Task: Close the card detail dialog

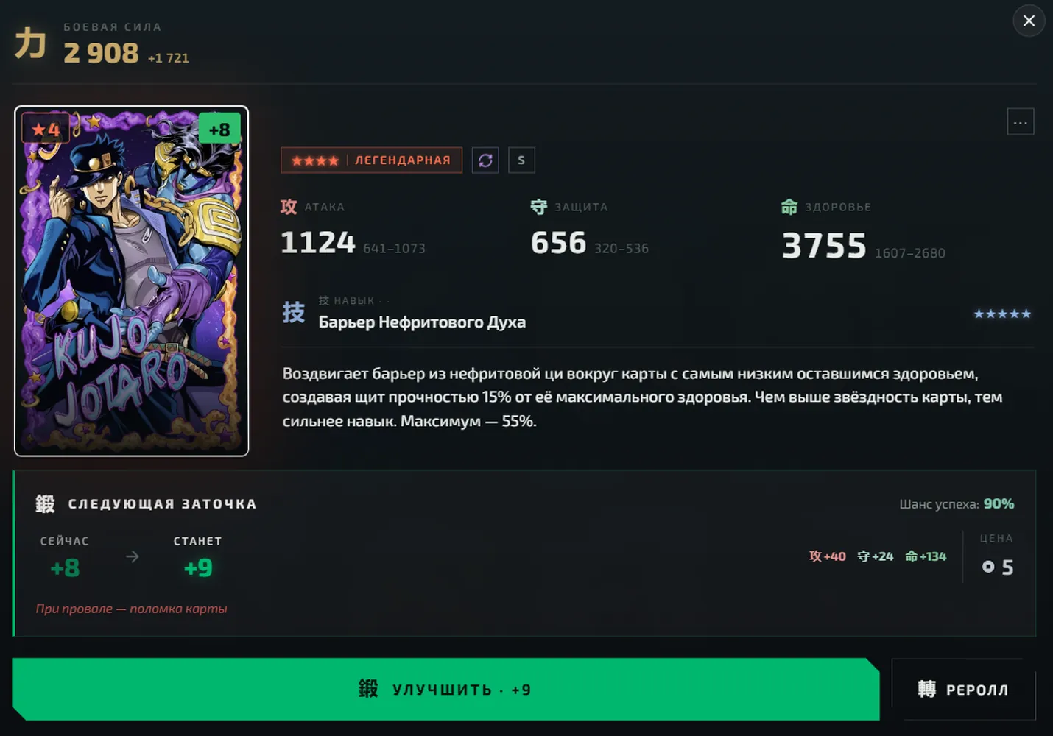Action: click(1029, 21)
